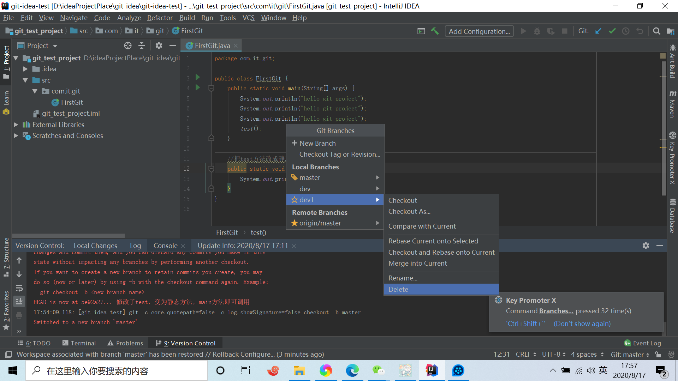Open the VCS menu
The width and height of the screenshot is (678, 381).
point(248,18)
